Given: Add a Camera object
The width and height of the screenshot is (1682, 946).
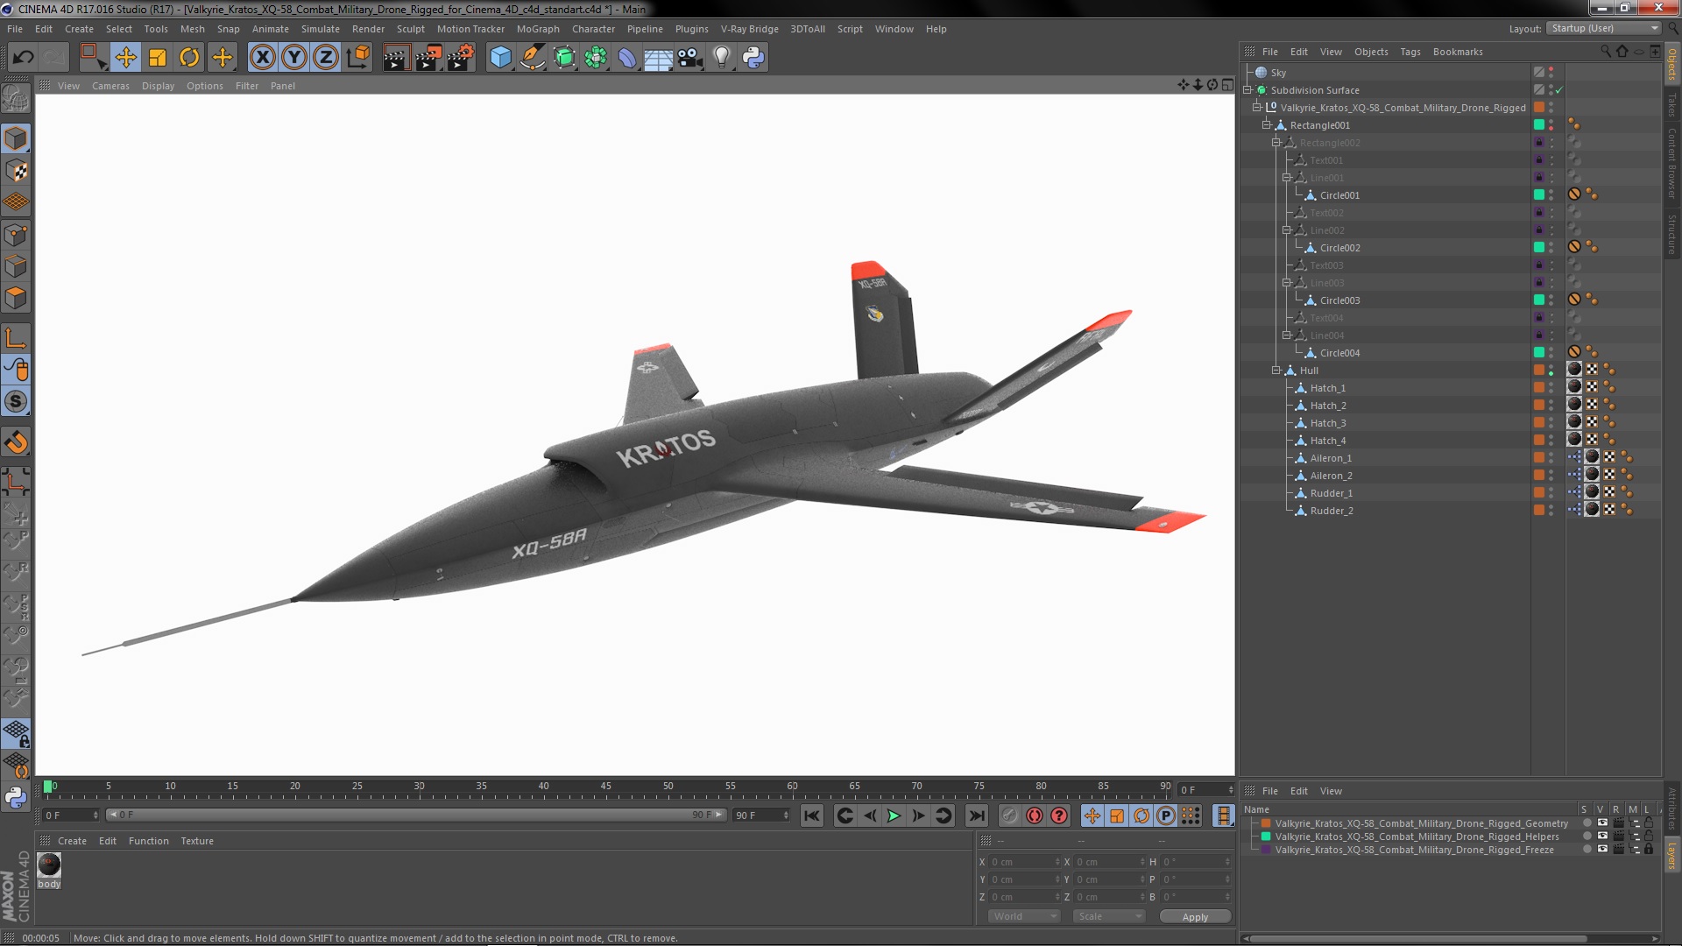Looking at the screenshot, I should tap(690, 58).
